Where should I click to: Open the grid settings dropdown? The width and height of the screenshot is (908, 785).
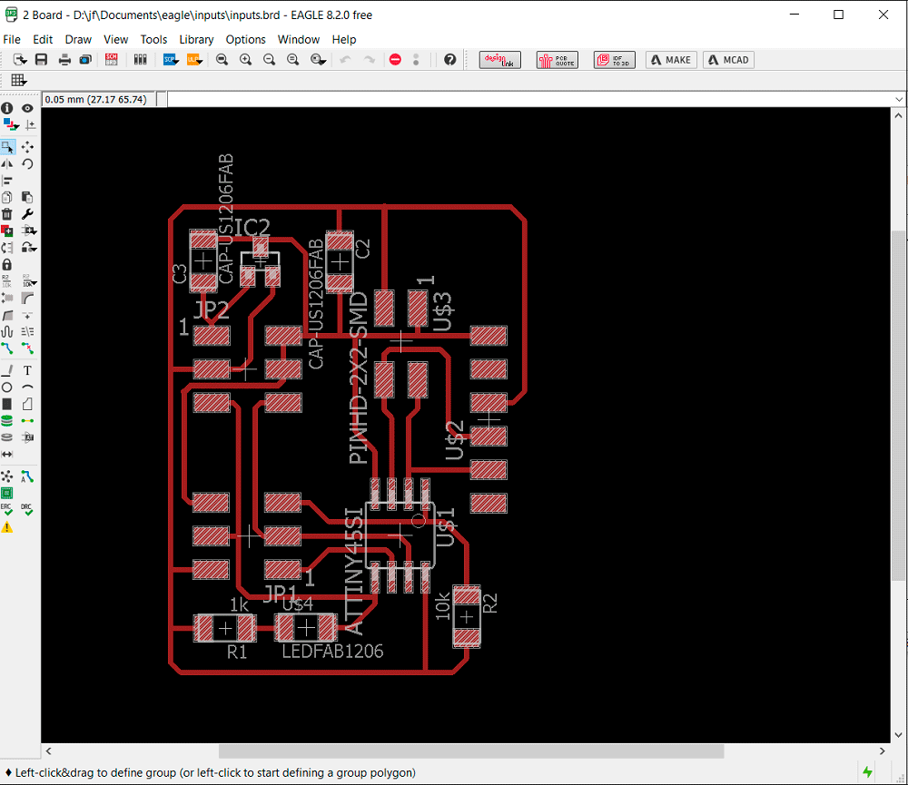(18, 81)
